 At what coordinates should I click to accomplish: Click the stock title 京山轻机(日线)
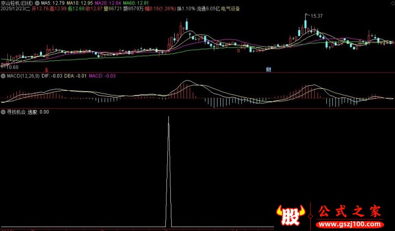point(17,3)
